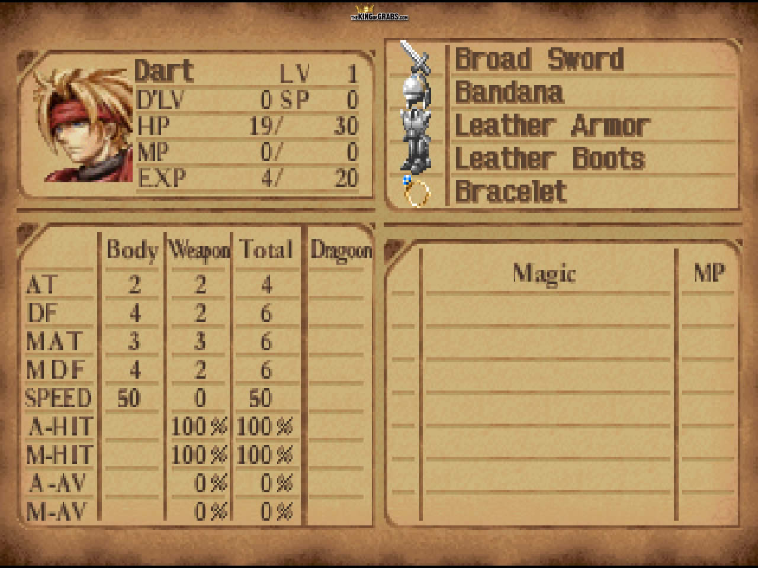
Task: Click the sword weapon icon
Action: click(x=415, y=59)
